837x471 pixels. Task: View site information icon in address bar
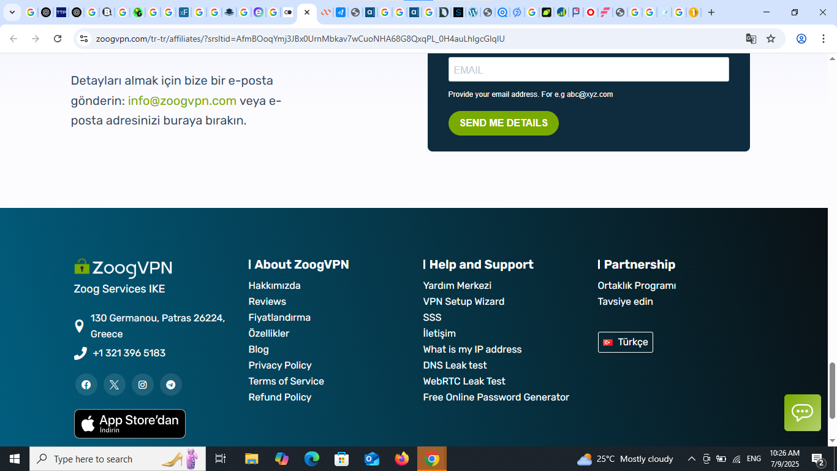[x=85, y=39]
